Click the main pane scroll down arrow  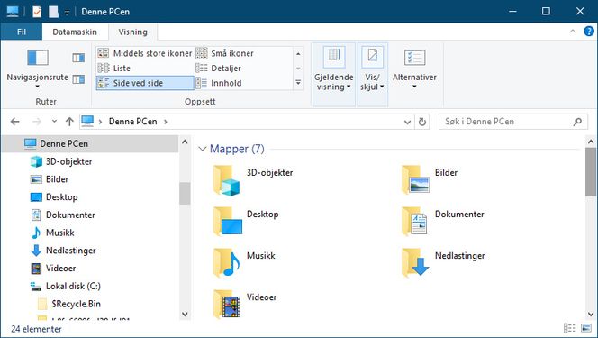[591, 315]
